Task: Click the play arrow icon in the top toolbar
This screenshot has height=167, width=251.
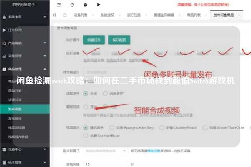Action: 98,5
